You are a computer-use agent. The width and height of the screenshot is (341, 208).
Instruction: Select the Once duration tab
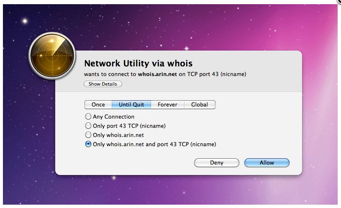(98, 105)
